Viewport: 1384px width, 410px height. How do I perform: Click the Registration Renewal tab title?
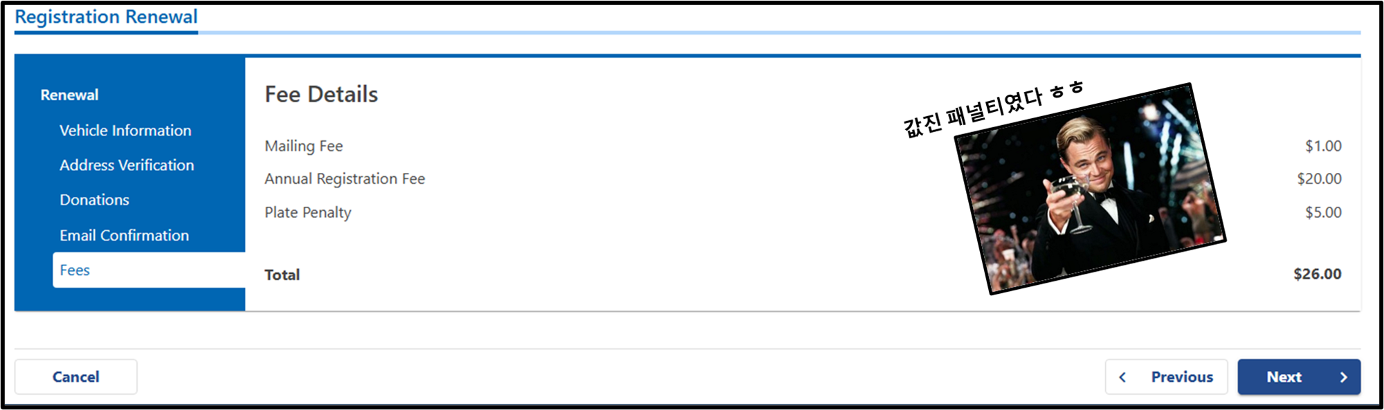[x=106, y=17]
